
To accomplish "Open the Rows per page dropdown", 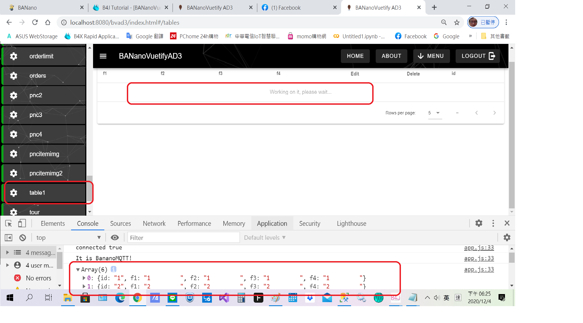I will (434, 113).
